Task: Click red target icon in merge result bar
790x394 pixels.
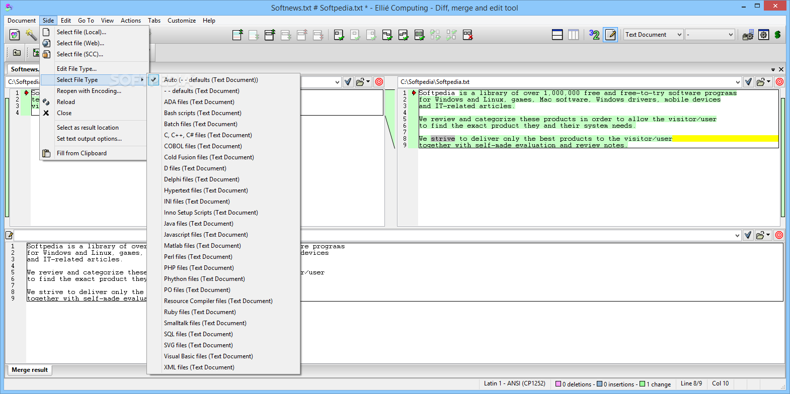Action: click(779, 235)
